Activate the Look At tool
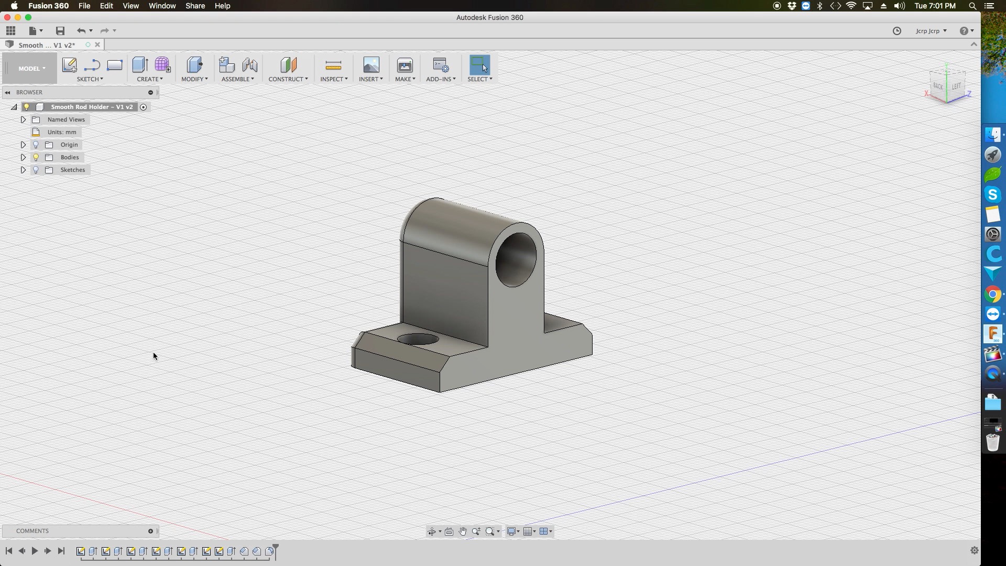This screenshot has height=566, width=1006. click(x=449, y=531)
